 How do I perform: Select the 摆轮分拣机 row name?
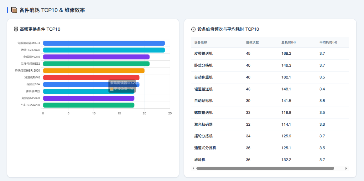pyautogui.click(x=203, y=136)
